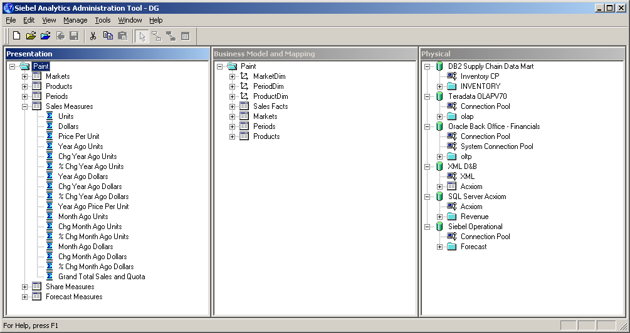This screenshot has width=630, height=333.
Task: Click the DB2 Supply Chain database icon
Action: click(x=439, y=66)
